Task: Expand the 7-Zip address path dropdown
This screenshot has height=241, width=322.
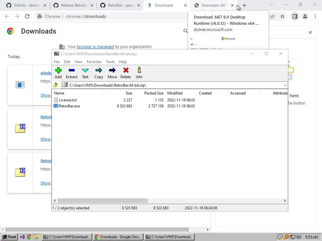Action: click(x=285, y=85)
